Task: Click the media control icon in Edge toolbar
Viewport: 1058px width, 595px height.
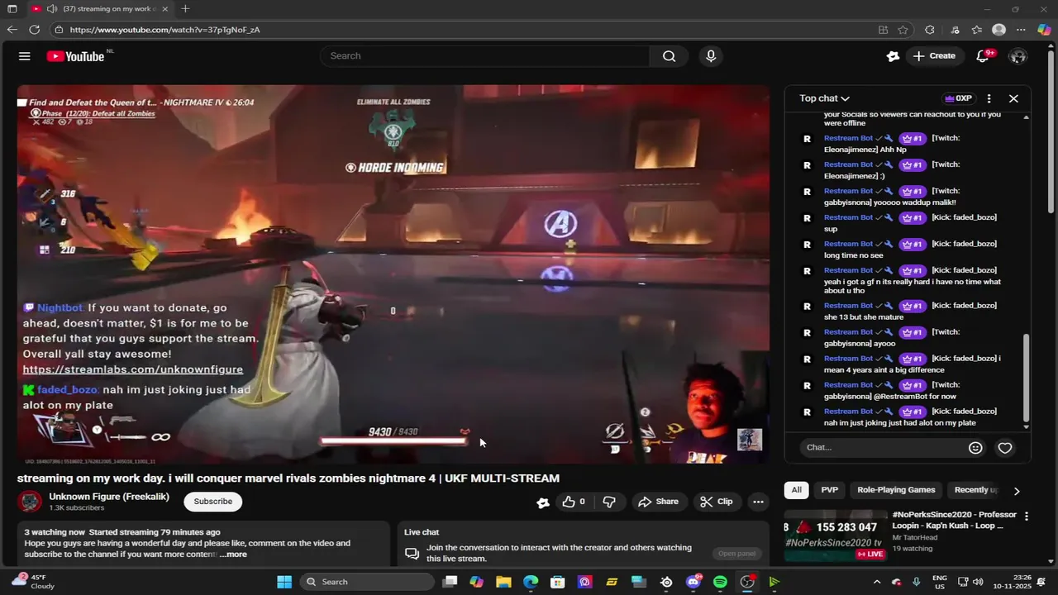Action: pyautogui.click(x=956, y=30)
